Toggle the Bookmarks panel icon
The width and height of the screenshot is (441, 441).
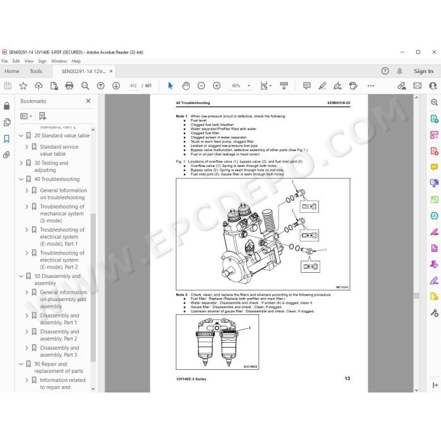(x=7, y=139)
